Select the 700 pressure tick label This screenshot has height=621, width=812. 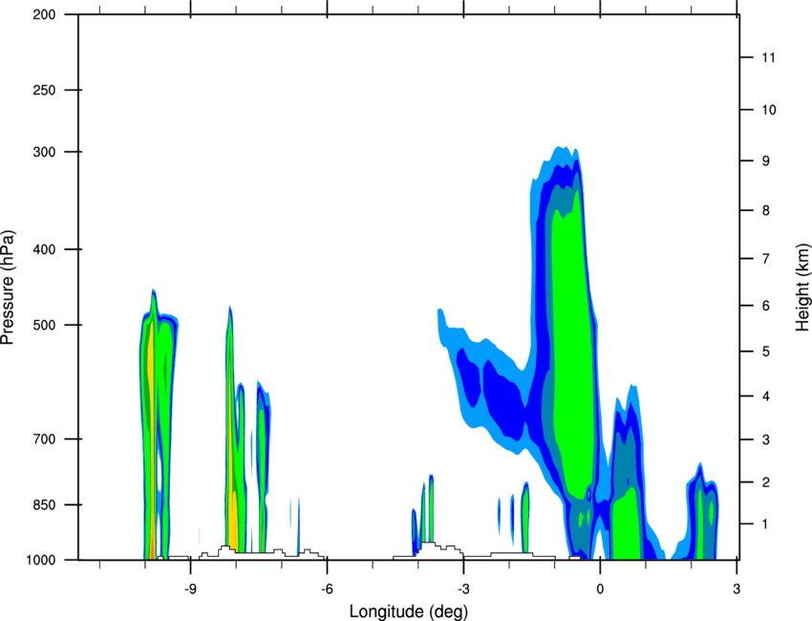44,439
